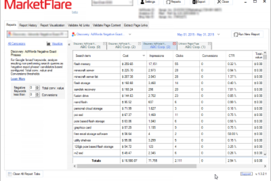Click Run New Report button
Image resolution: width=271 pixels, height=181 pixels.
[x=247, y=34]
